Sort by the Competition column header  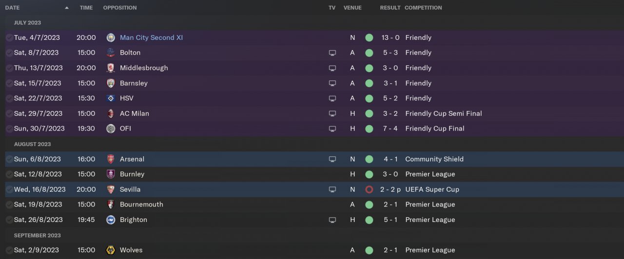coord(423,8)
